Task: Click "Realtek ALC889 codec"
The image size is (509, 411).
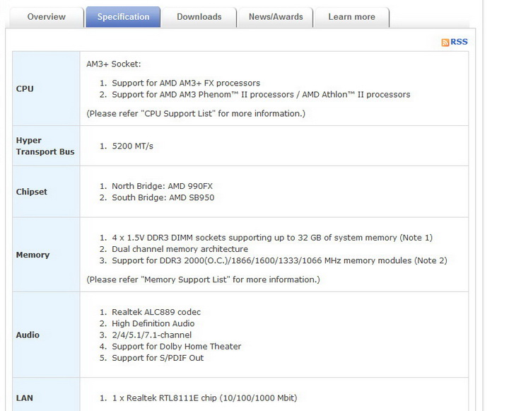Action: click(156, 312)
